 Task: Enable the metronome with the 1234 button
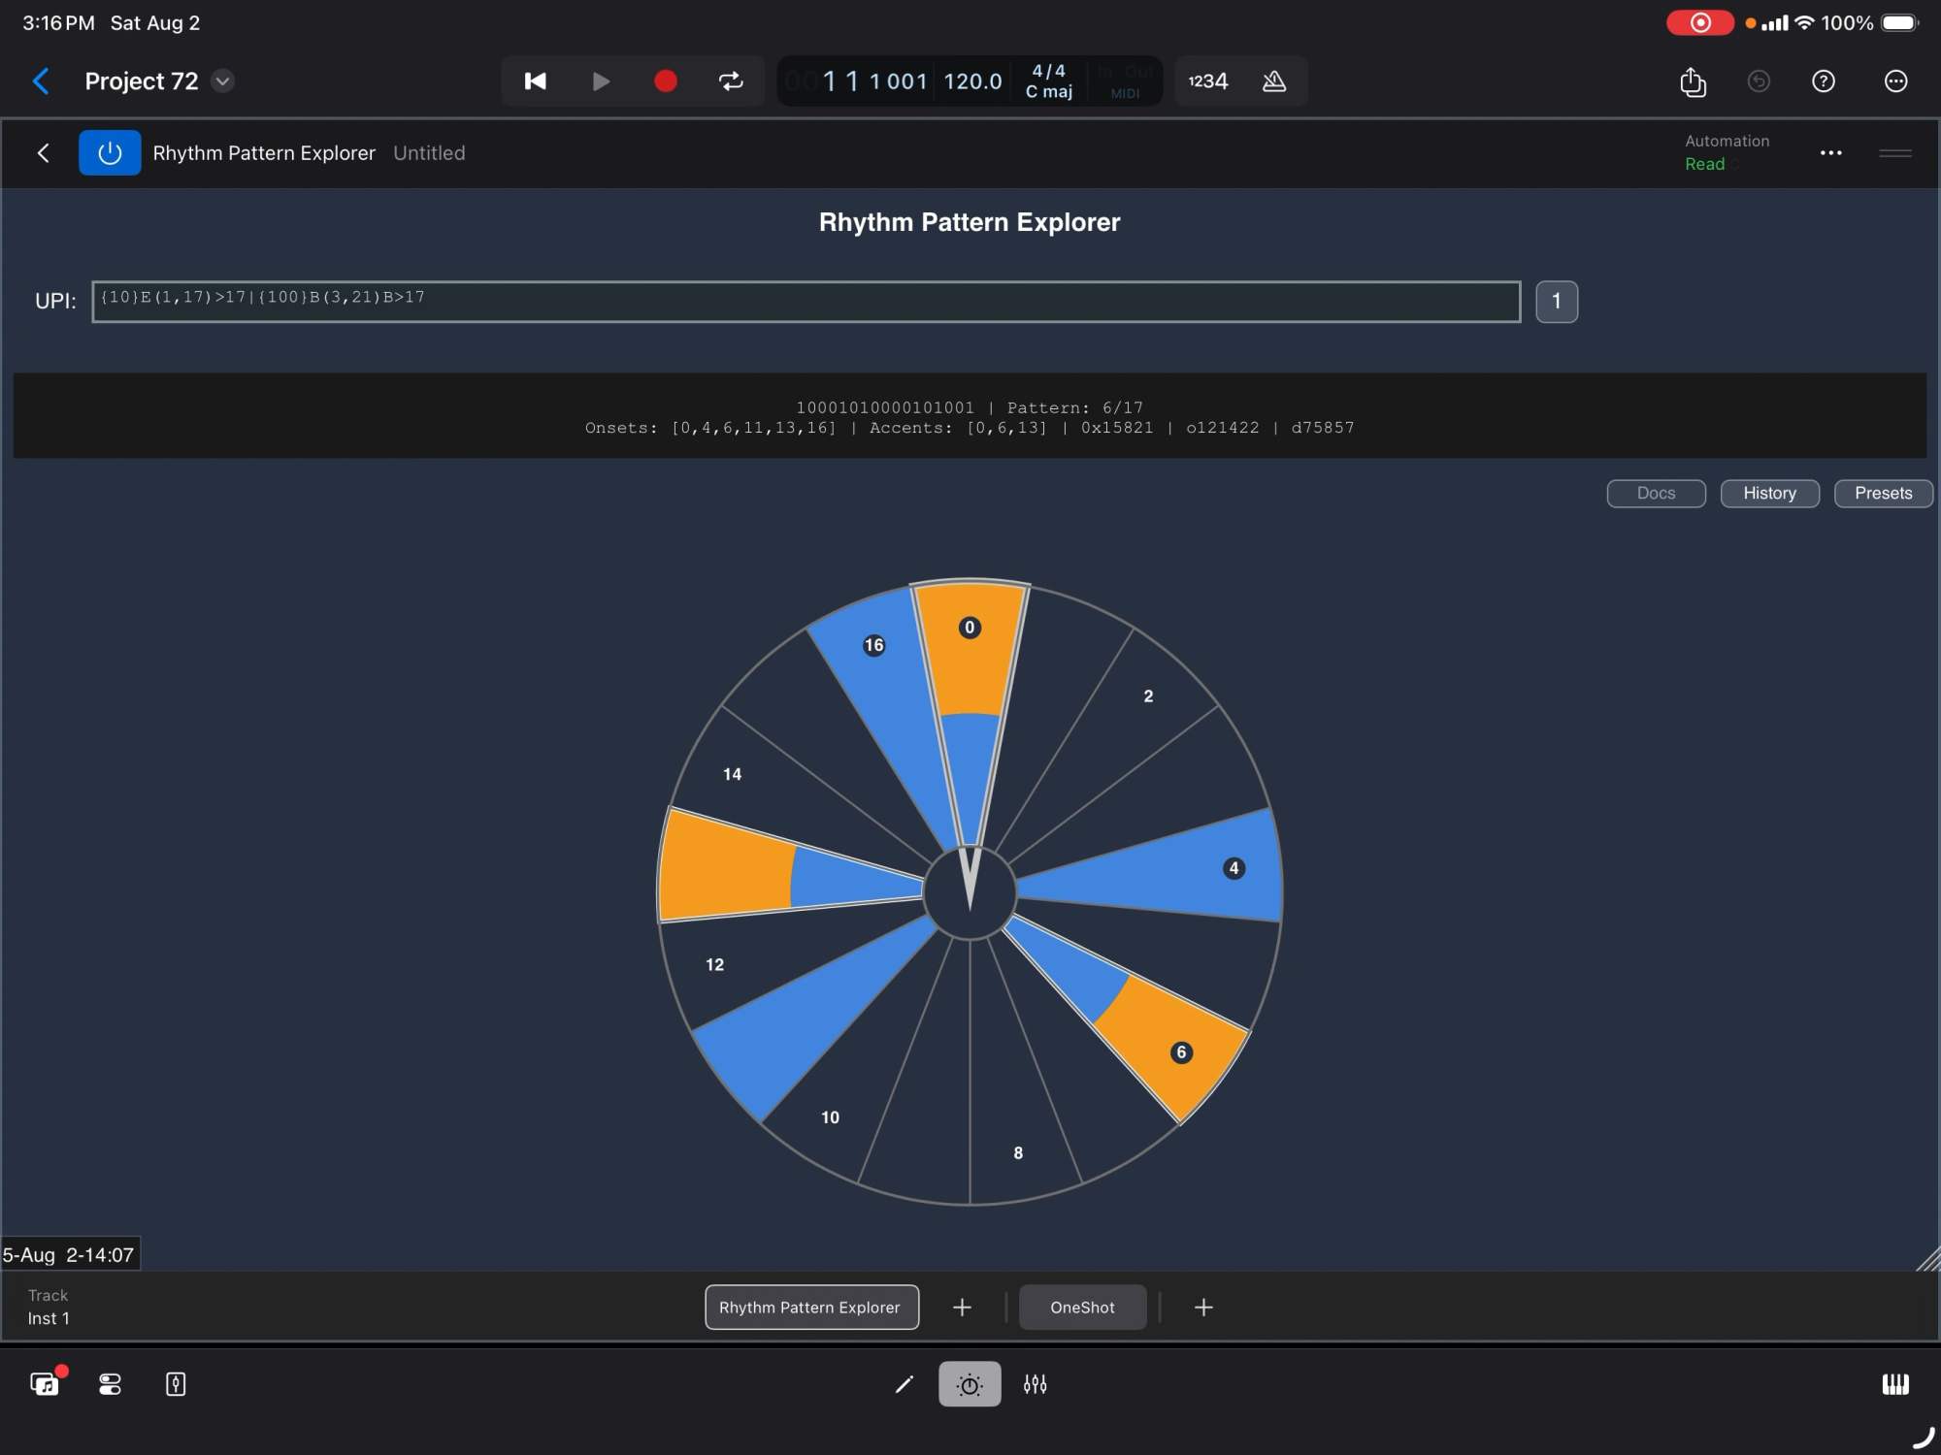click(x=1206, y=81)
